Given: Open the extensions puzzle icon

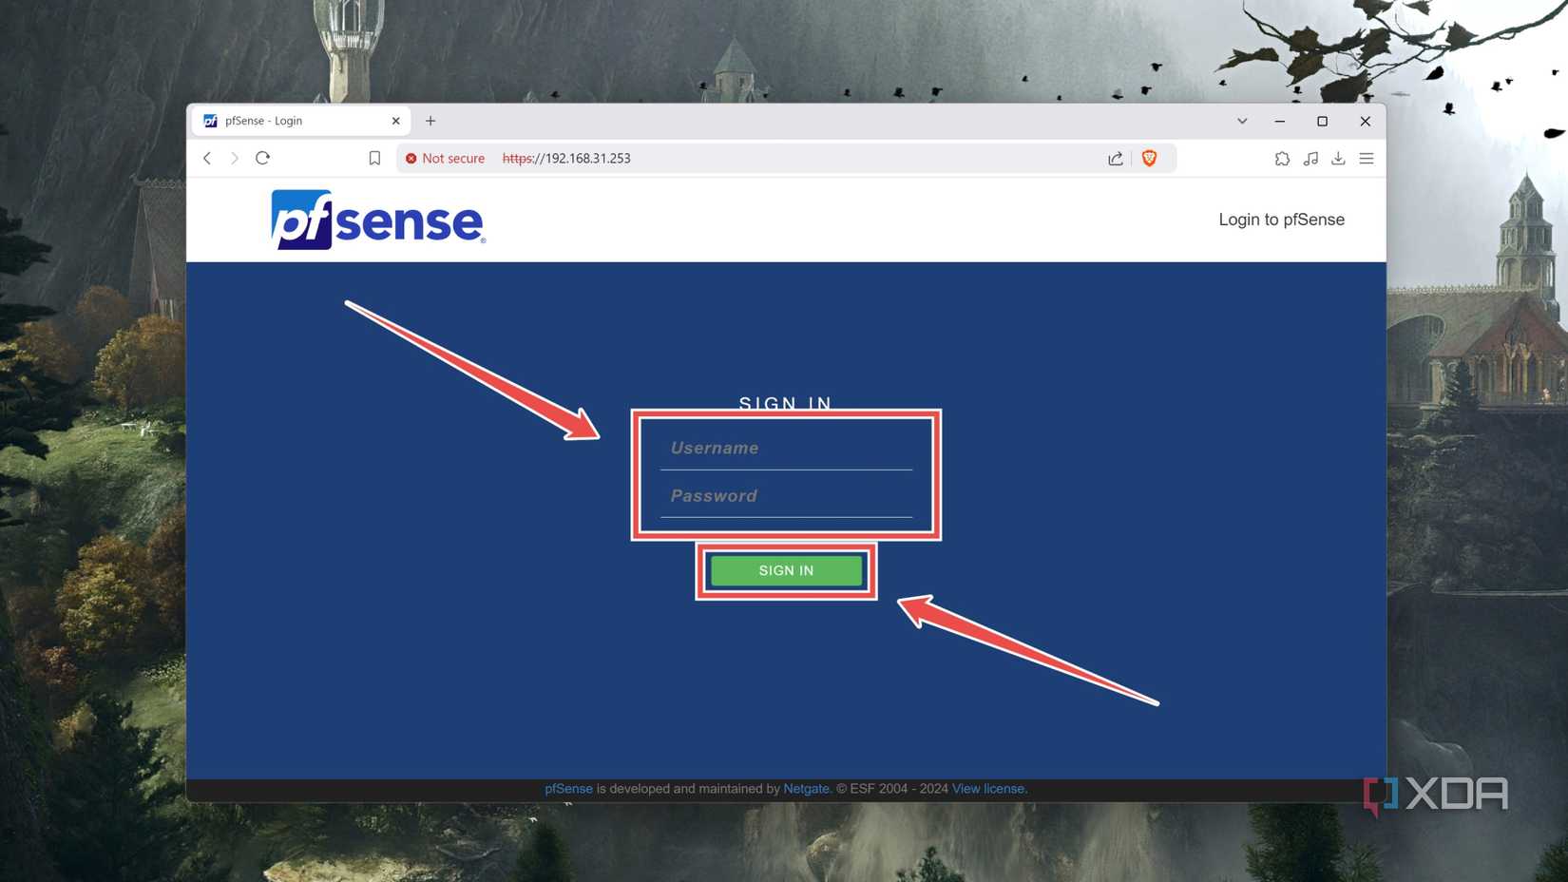Looking at the screenshot, I should pos(1282,159).
